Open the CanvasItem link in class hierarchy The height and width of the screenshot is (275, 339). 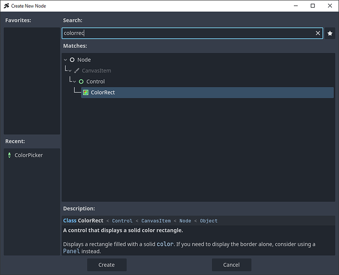157,221
